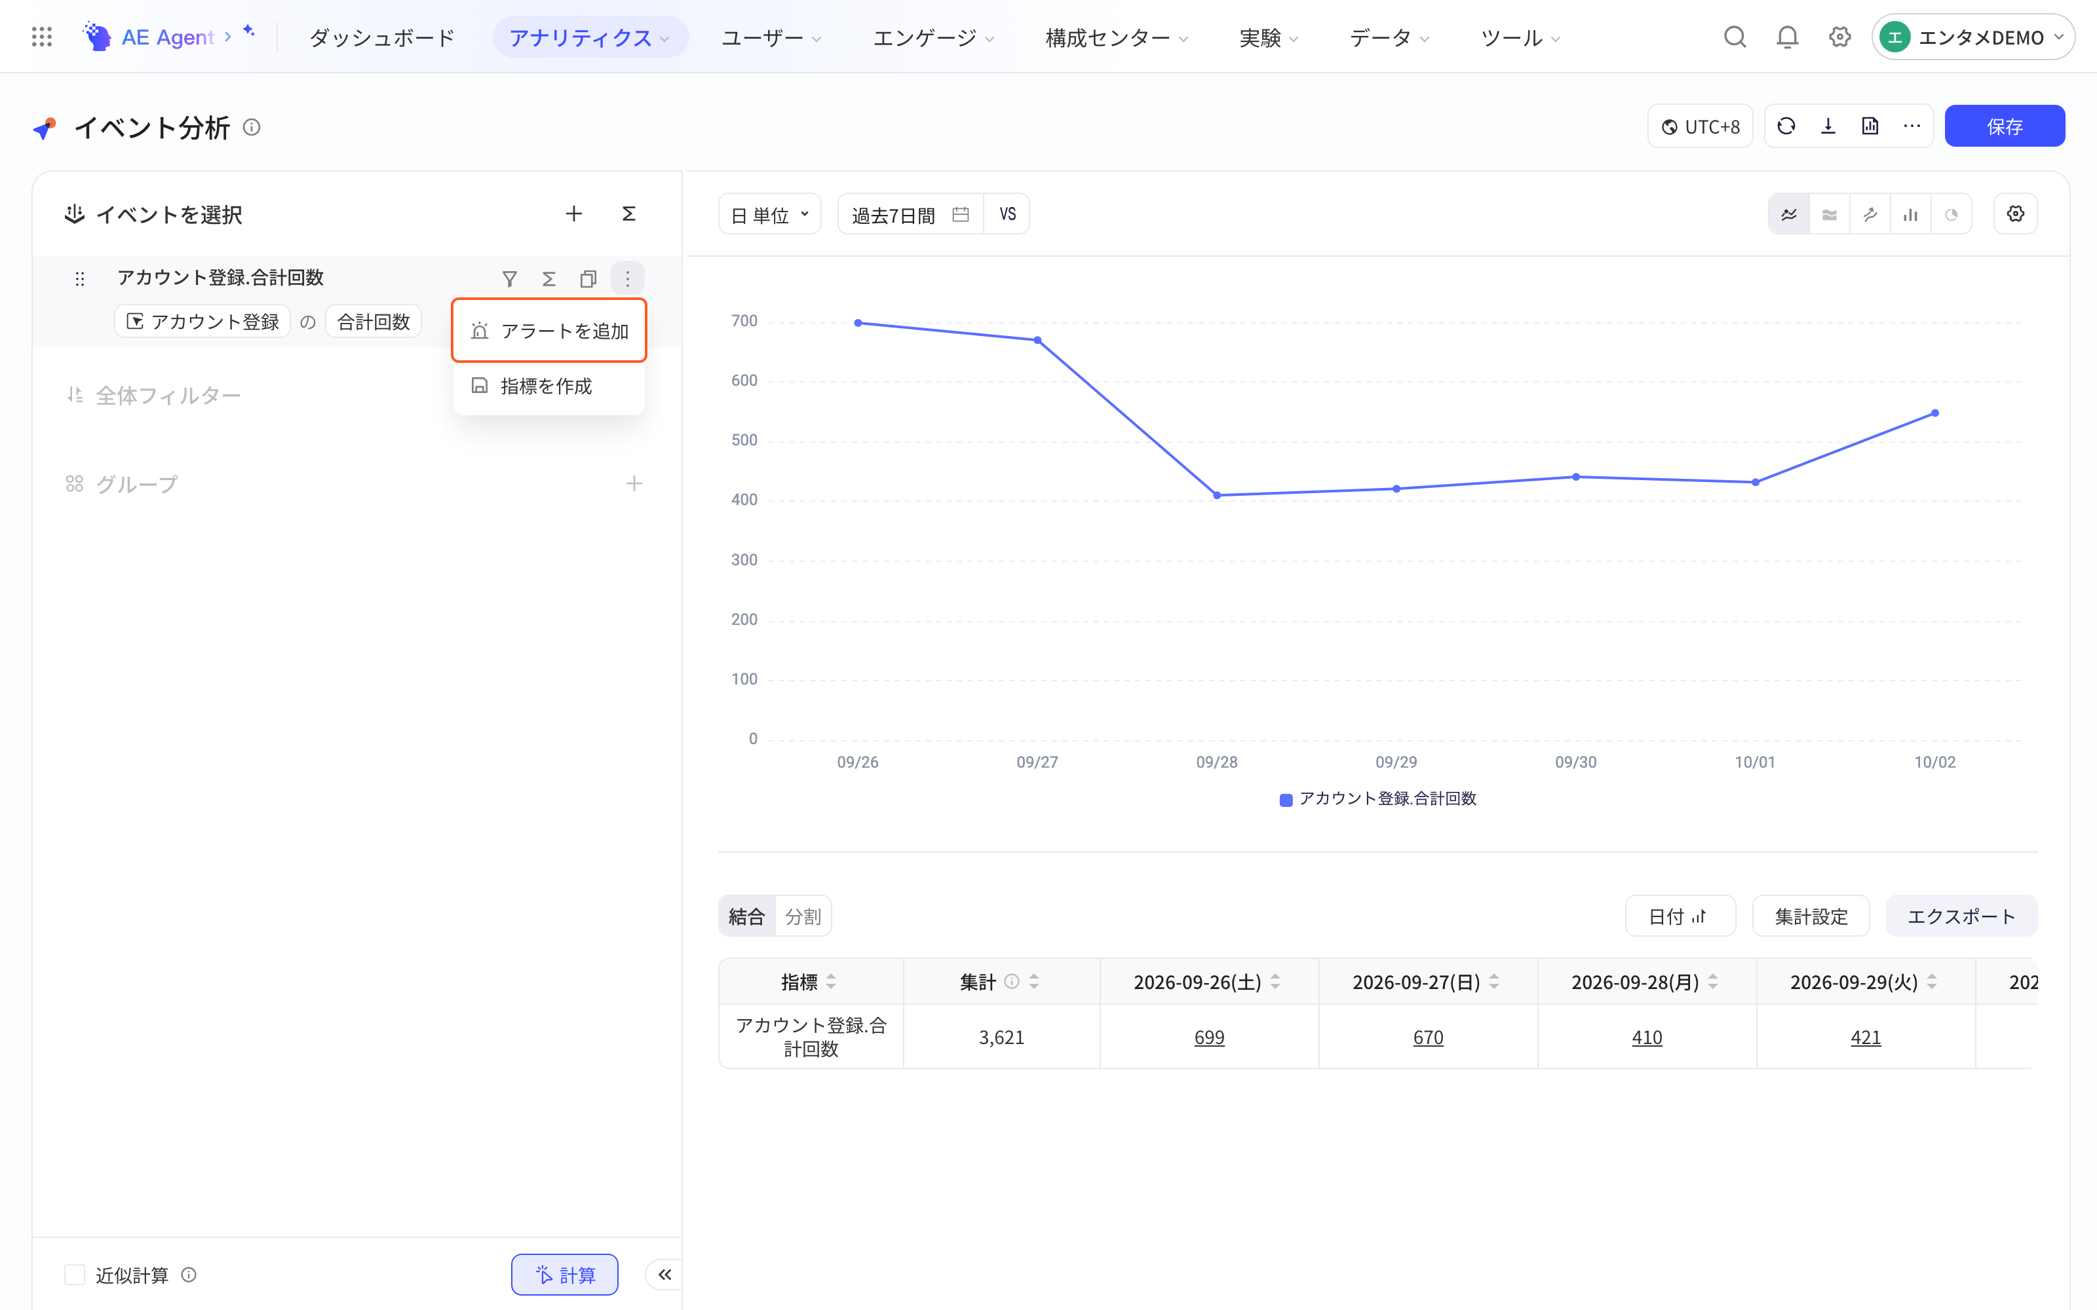The width and height of the screenshot is (2097, 1310).
Task: Click the refresh icon beside UTC+8
Action: pyautogui.click(x=1786, y=126)
